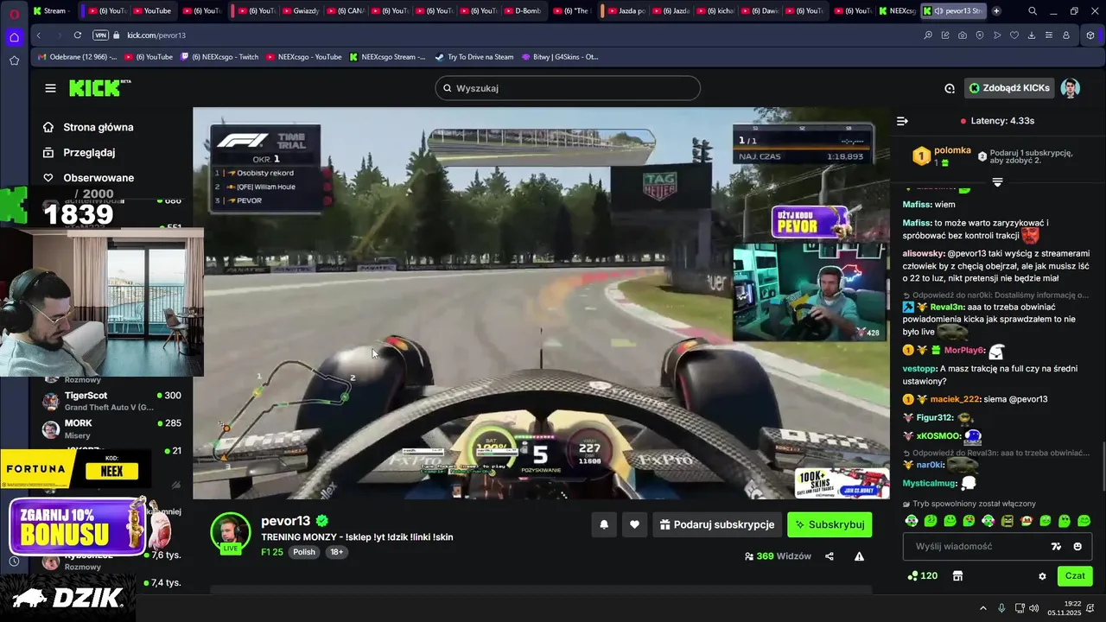Open Obserwowane in sidebar
Viewport: 1106px width, 622px height.
(89, 178)
